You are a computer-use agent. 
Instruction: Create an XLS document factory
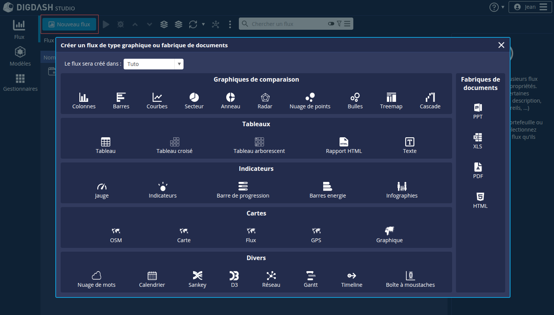pos(478,141)
